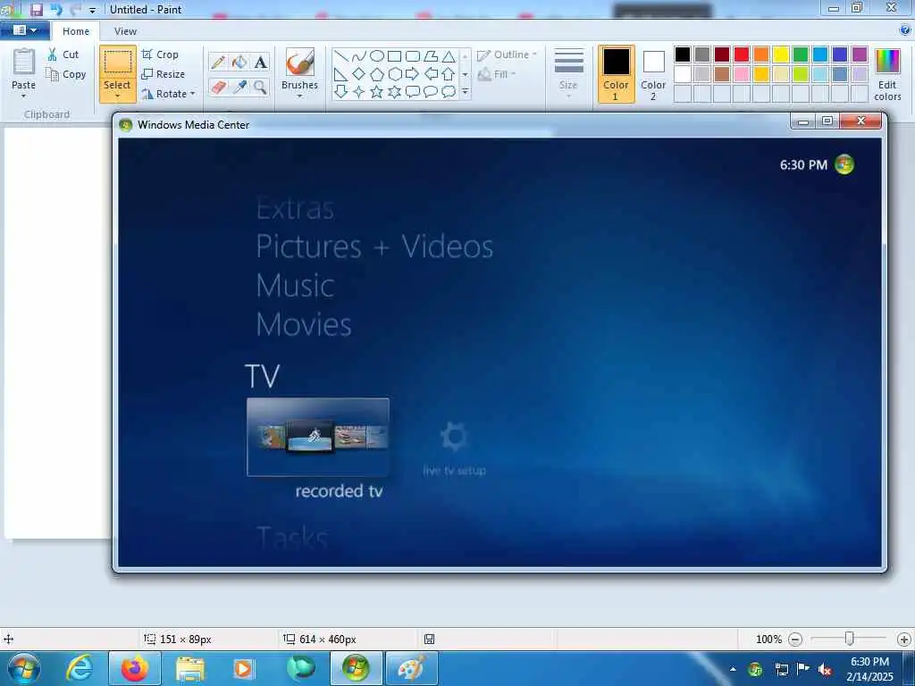Viewport: 915px width, 686px height.
Task: Select the Pencil tool in Paint
Action: point(218,62)
